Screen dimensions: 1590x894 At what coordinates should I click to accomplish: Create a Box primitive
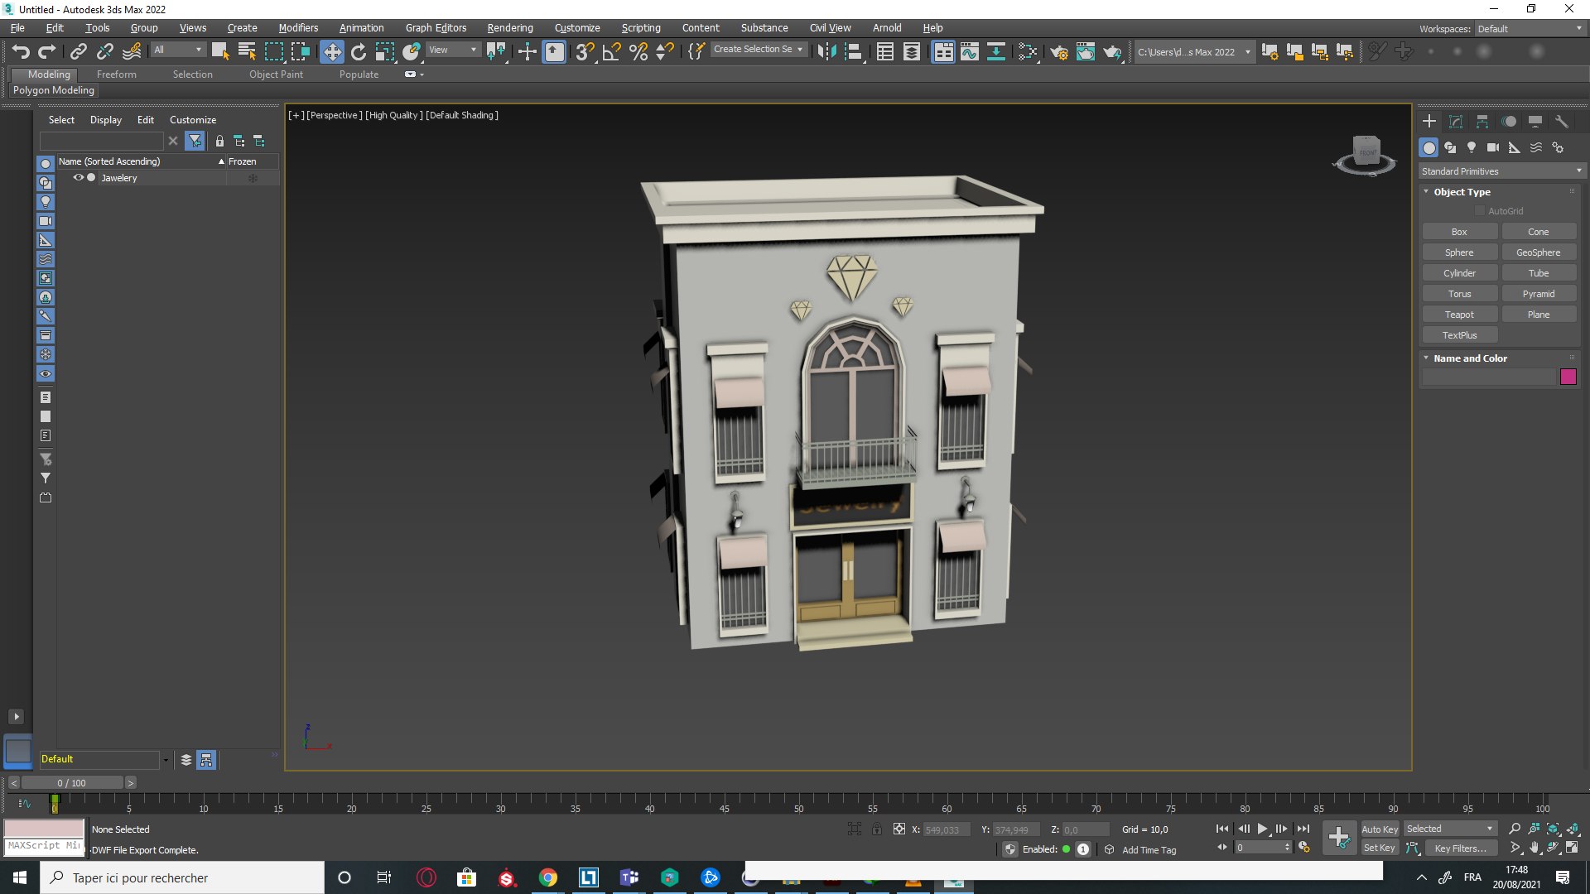pos(1459,232)
